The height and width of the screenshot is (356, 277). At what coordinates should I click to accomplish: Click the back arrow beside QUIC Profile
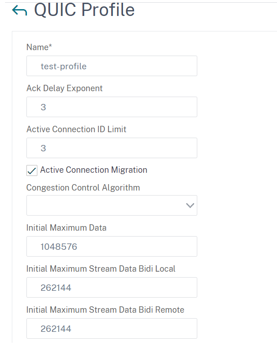click(x=20, y=10)
